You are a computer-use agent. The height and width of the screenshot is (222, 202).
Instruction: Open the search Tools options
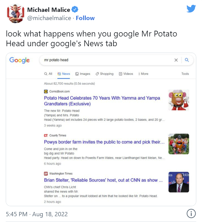185,74
